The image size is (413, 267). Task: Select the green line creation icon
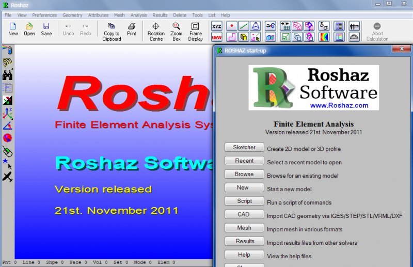[244, 26]
